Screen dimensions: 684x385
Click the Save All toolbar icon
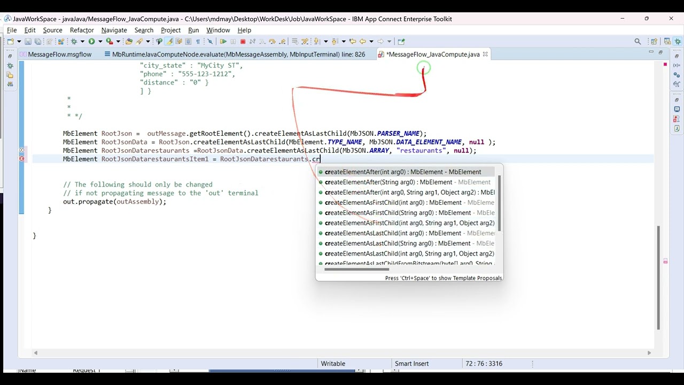(x=38, y=41)
